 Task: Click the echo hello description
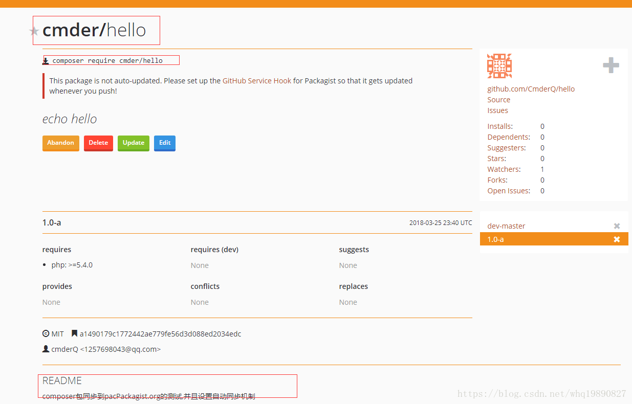tap(70, 119)
